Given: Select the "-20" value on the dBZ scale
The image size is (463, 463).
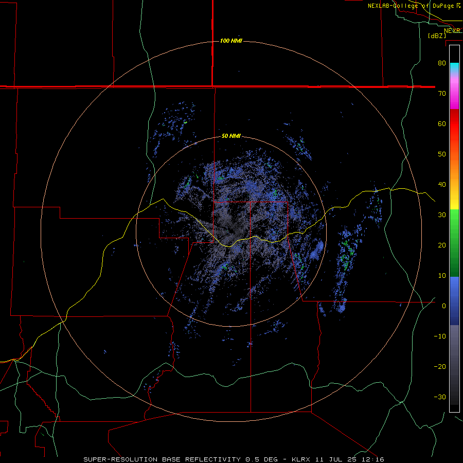Looking at the screenshot, I should [440, 367].
